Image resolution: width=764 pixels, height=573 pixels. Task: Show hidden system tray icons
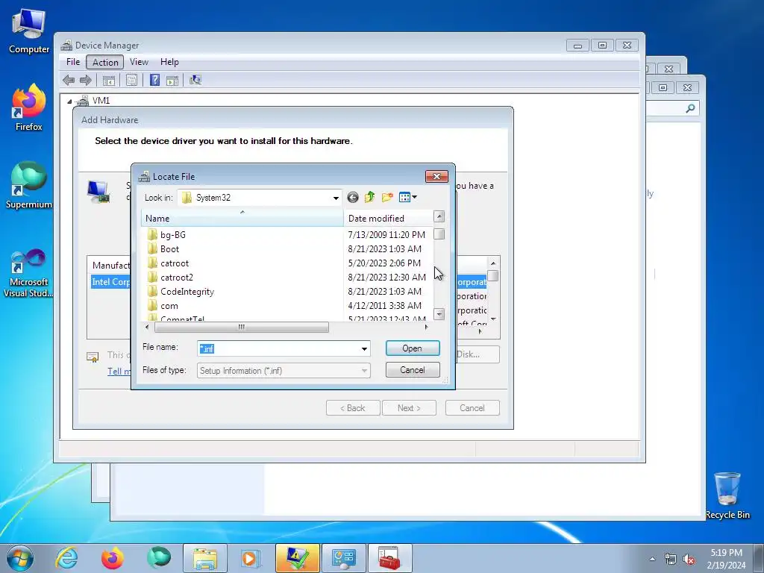[652, 559]
